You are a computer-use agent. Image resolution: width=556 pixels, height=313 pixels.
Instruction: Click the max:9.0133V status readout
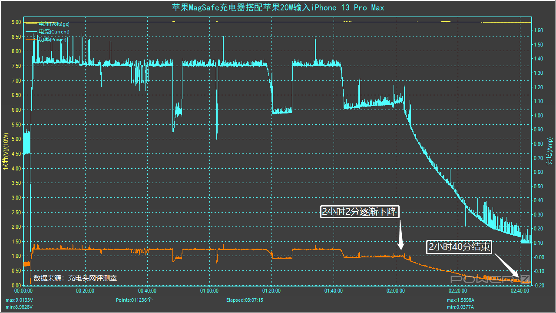click(20, 300)
